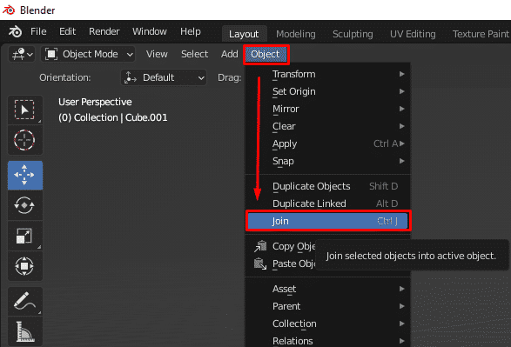This screenshot has height=347, width=511.
Task: Activate the Annotate pencil tool
Action: point(24,301)
